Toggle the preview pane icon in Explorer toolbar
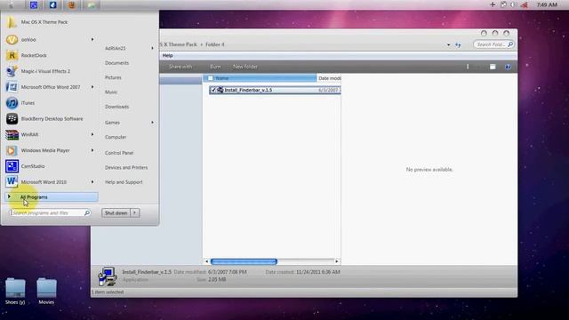The image size is (569, 320). [493, 67]
